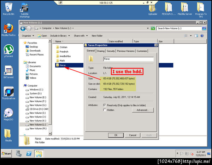
Task: Expand the Computer breadcrumb arrow
Action: pyautogui.click(x=53, y=28)
